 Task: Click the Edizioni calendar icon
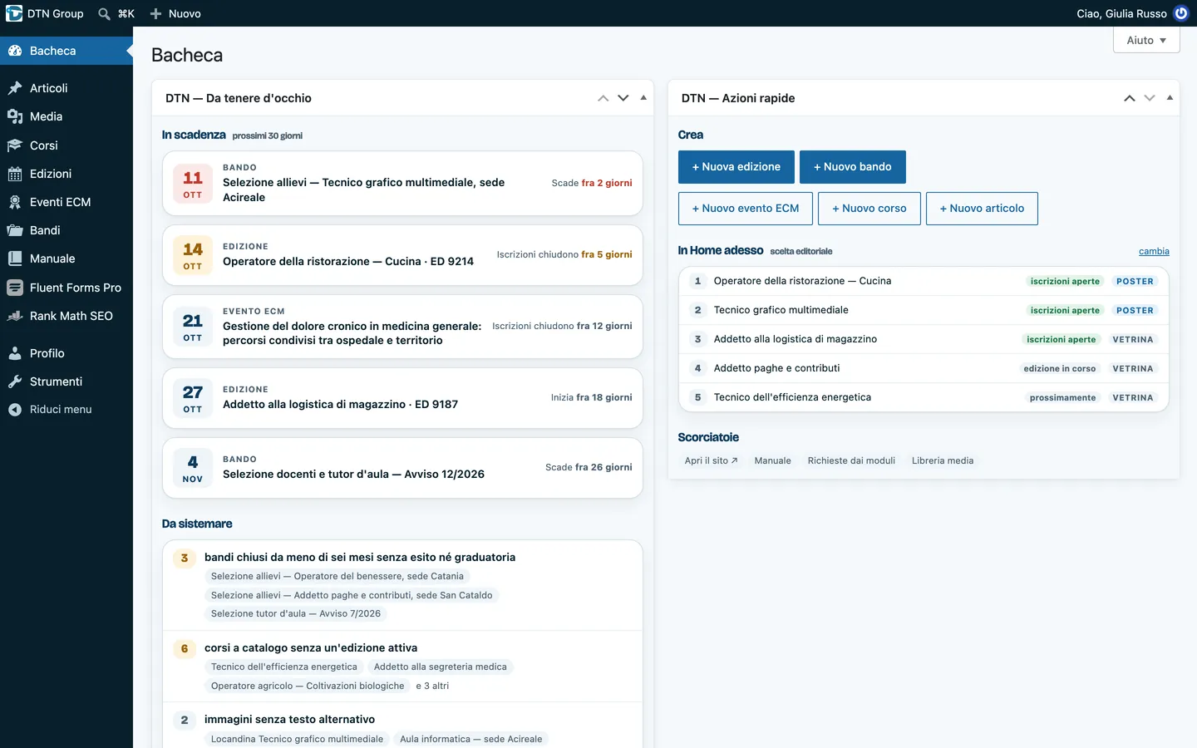(x=15, y=174)
